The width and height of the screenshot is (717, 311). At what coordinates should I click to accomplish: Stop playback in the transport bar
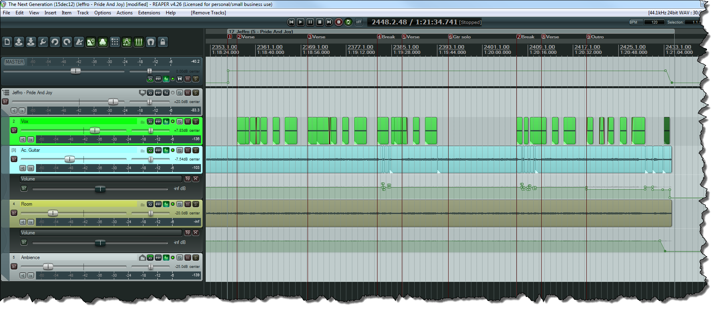(x=320, y=22)
